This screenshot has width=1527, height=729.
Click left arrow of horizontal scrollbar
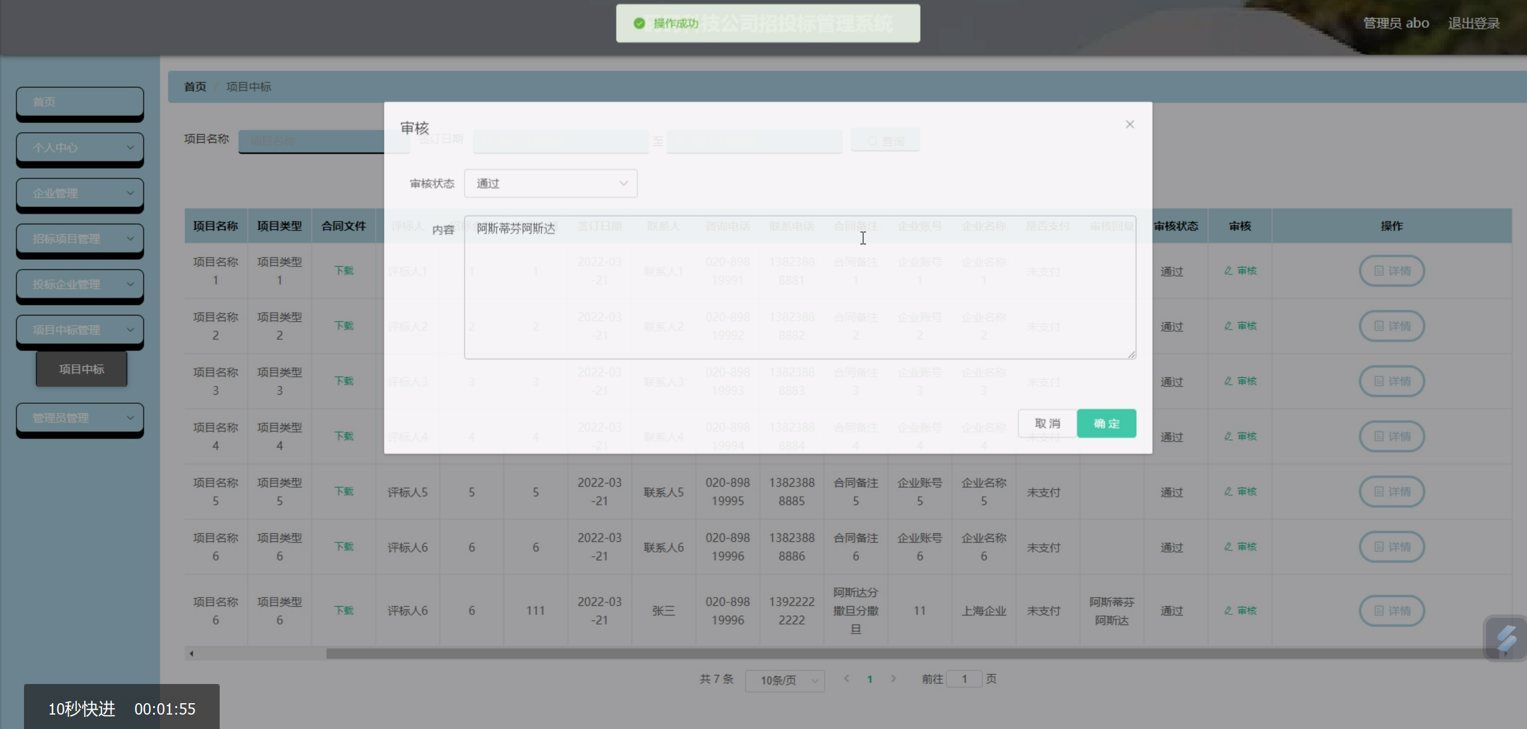click(x=191, y=653)
